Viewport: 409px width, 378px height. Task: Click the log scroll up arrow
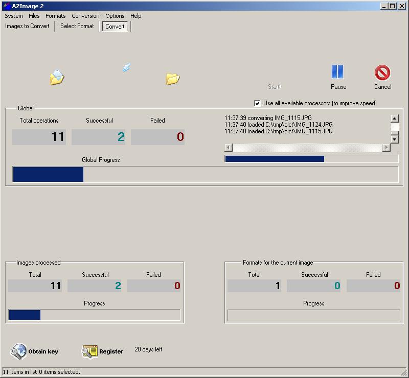(x=394, y=119)
